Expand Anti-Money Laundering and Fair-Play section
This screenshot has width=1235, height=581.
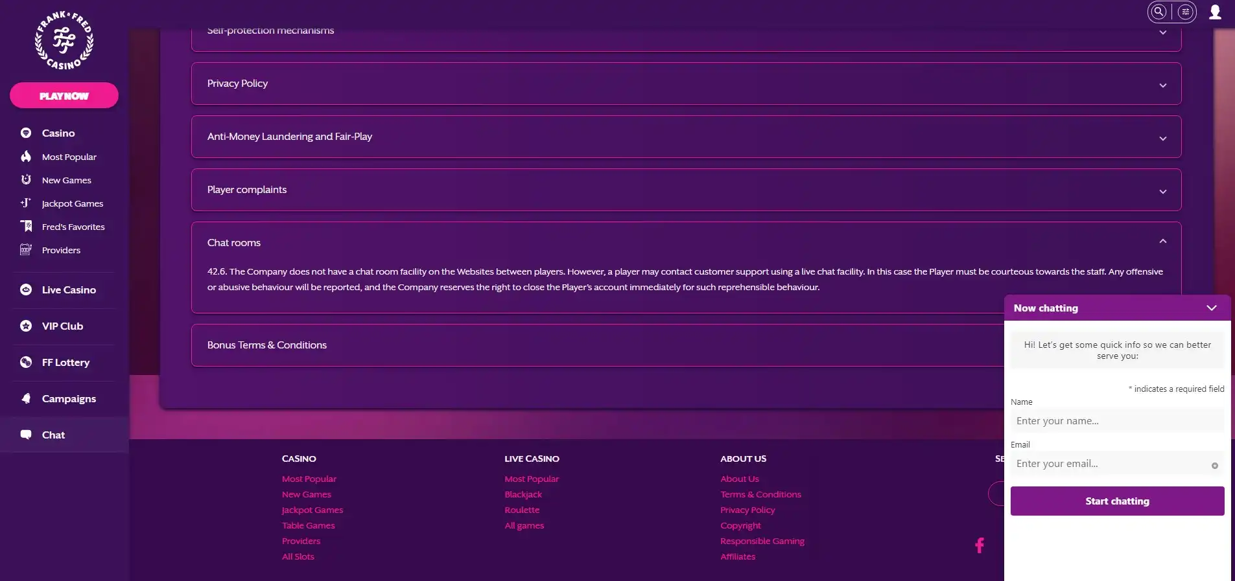click(x=1162, y=138)
